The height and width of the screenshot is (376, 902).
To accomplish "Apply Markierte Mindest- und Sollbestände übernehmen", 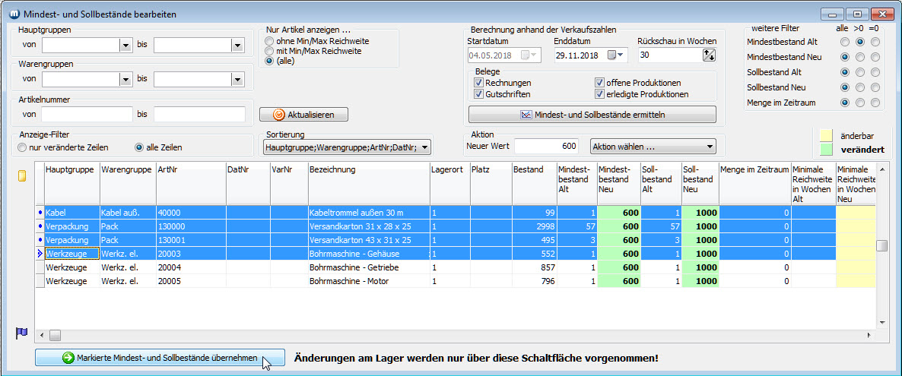I will click(160, 358).
